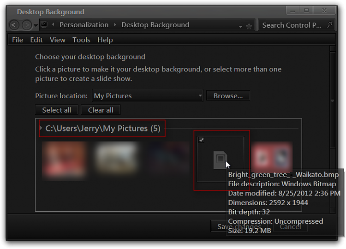
Task: Close the Desktop Background window
Action: (324, 10)
